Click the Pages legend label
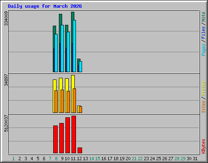This screenshot has height=163, width=208. [x=204, y=50]
